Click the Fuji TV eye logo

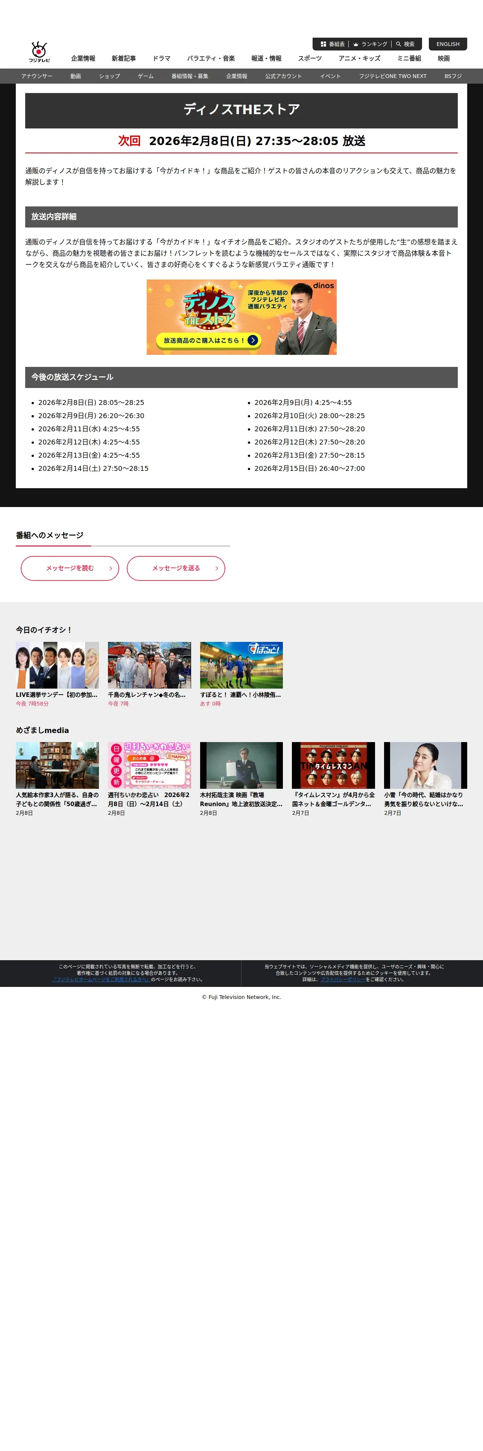click(39, 52)
